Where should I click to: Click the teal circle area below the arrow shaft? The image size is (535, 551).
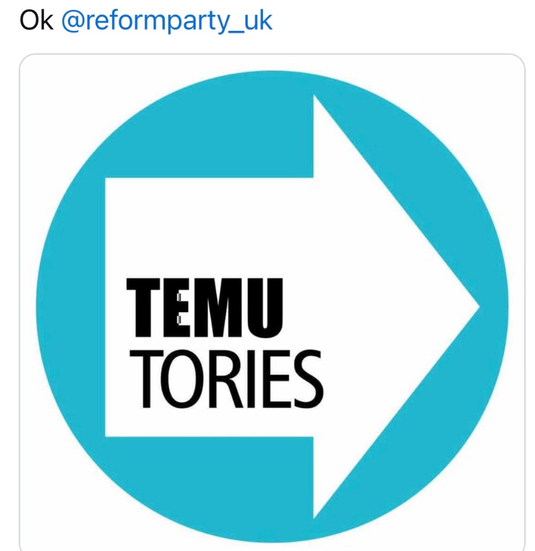click(x=210, y=474)
